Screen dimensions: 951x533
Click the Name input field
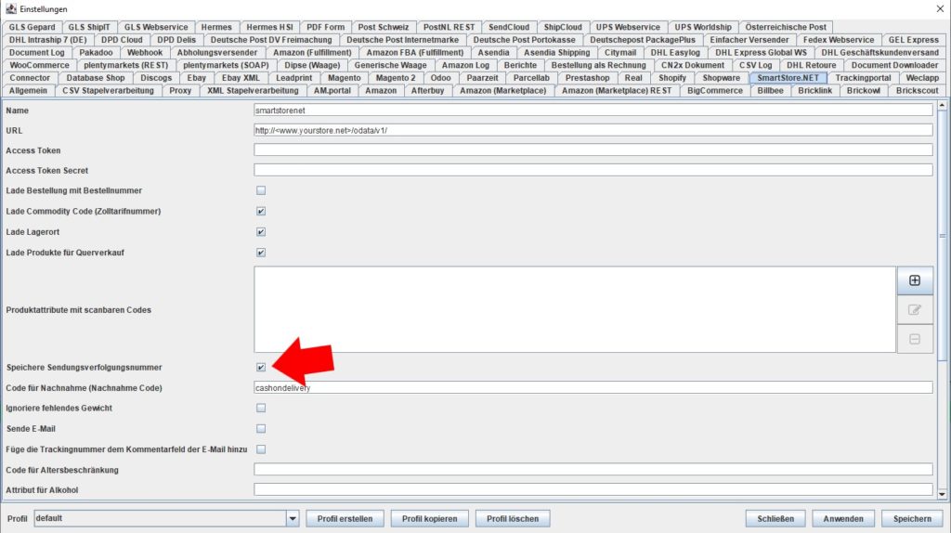593,110
